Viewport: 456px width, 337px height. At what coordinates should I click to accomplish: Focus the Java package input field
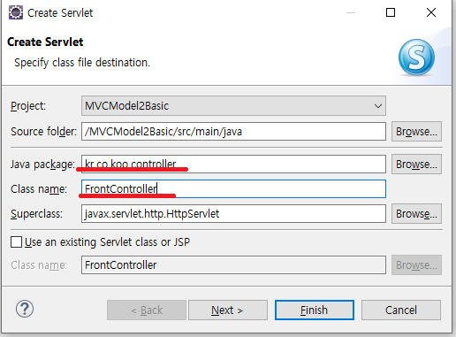(233, 165)
